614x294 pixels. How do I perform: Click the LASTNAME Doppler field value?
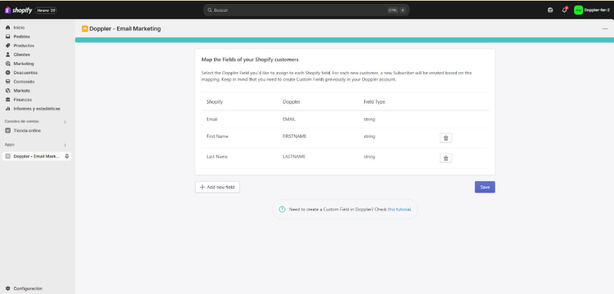294,157
